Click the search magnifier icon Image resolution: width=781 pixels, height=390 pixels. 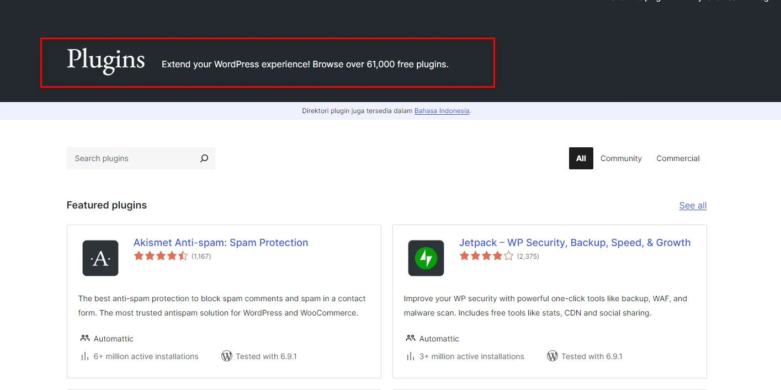click(204, 158)
